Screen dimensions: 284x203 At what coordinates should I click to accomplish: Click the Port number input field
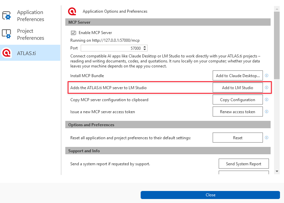pyautogui.click(x=114, y=48)
